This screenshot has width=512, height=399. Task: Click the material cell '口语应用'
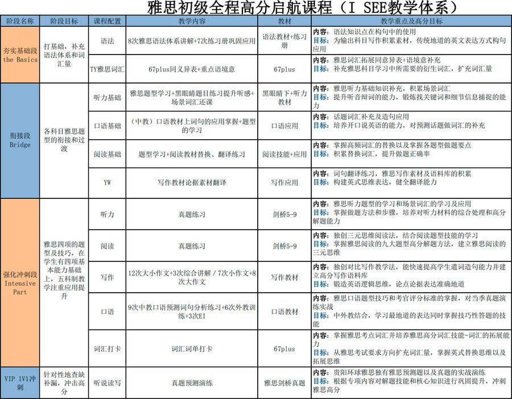(x=284, y=126)
